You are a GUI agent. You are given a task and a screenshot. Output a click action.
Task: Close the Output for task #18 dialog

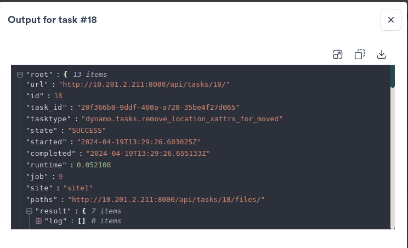click(390, 20)
